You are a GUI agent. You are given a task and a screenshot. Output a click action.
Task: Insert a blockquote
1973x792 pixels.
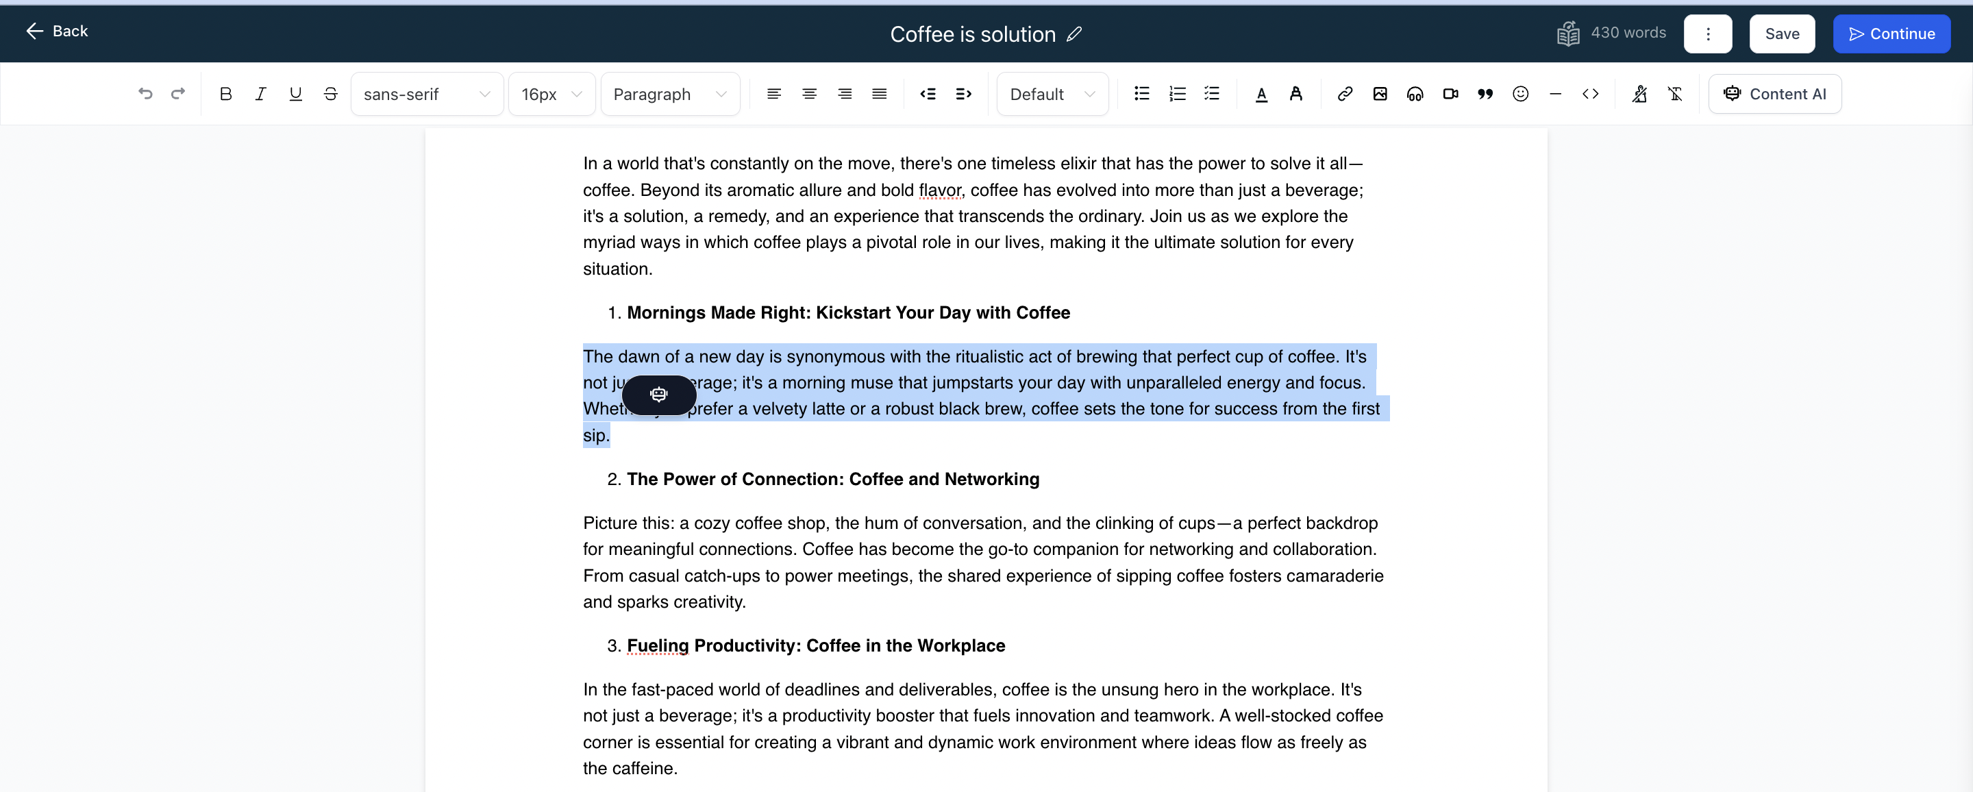click(x=1485, y=93)
